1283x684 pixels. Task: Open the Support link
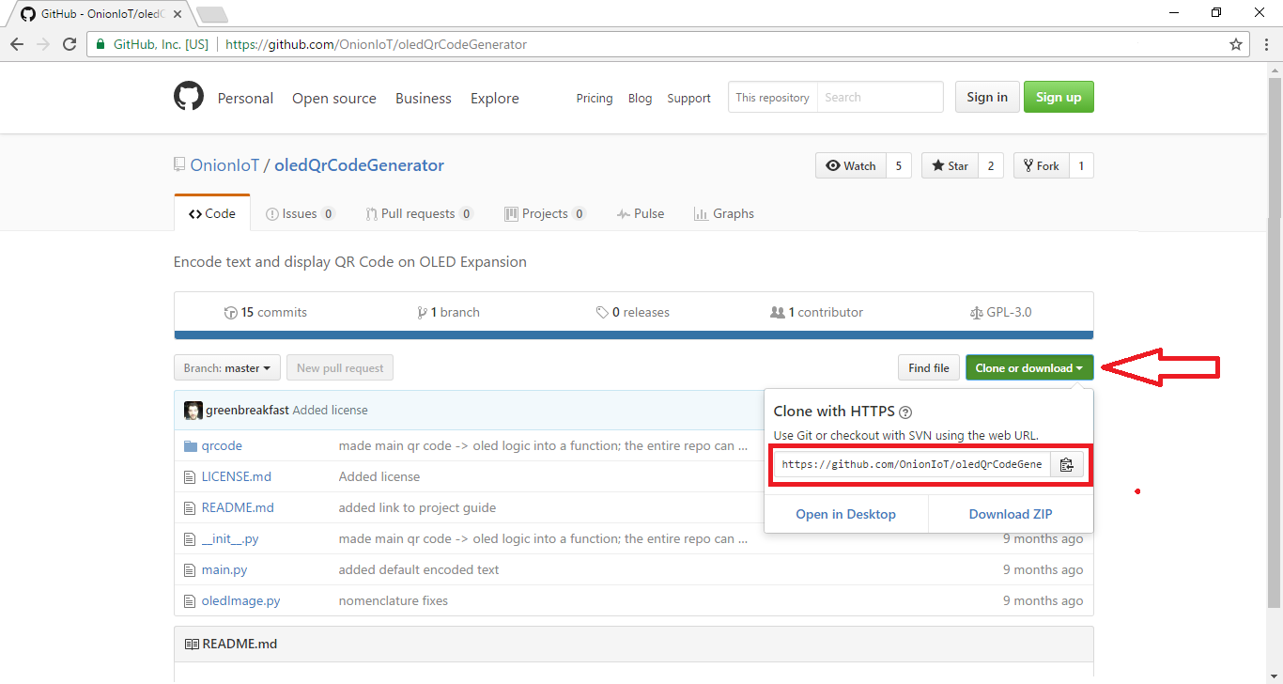[x=689, y=98]
